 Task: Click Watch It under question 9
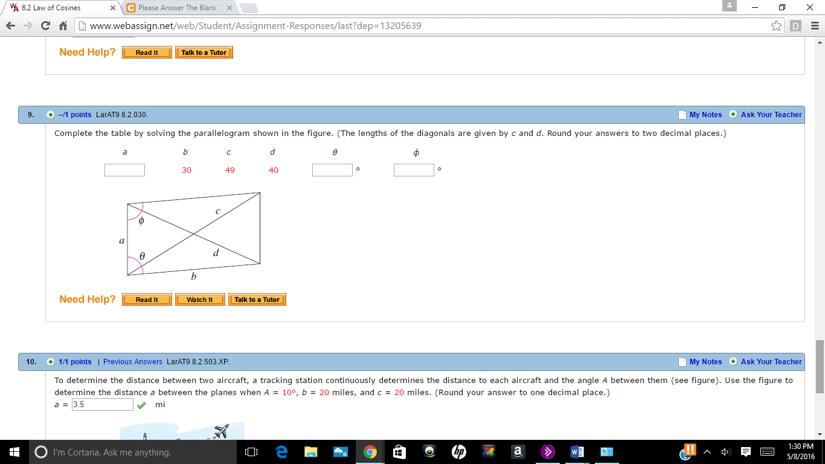coord(200,300)
